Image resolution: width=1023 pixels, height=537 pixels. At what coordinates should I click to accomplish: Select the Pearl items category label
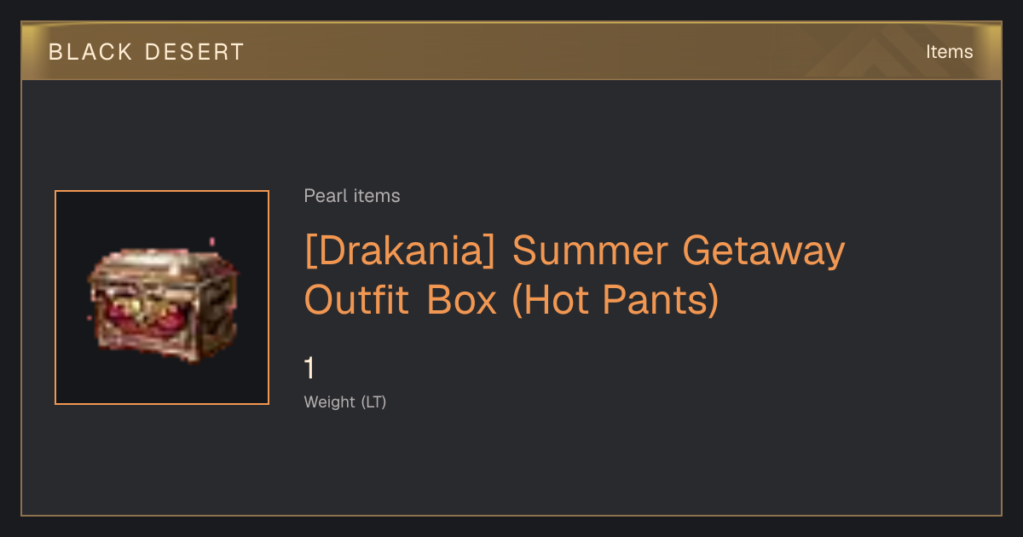[352, 196]
